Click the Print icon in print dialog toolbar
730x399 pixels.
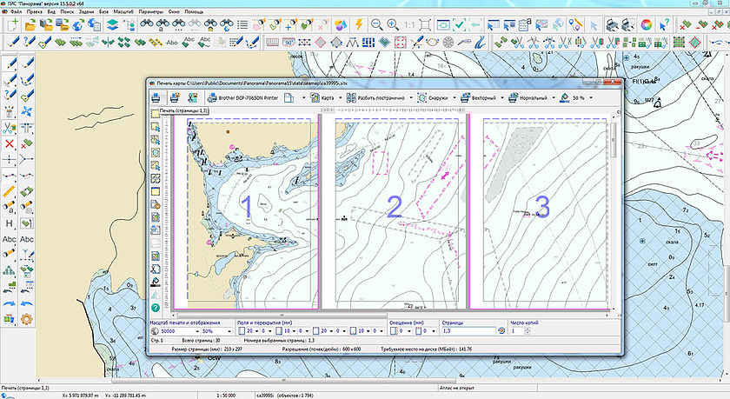(x=156, y=98)
